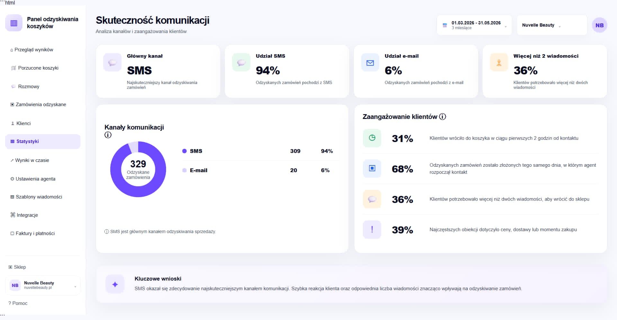
Task: Click the E-mail legend label
Action: coord(199,170)
